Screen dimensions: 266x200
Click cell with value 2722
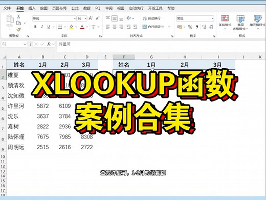(x=87, y=147)
